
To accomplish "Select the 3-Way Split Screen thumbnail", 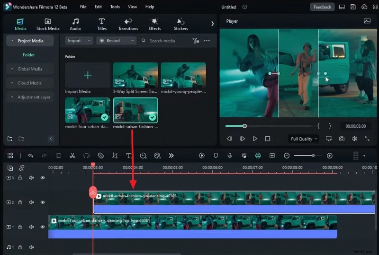I will [x=135, y=75].
